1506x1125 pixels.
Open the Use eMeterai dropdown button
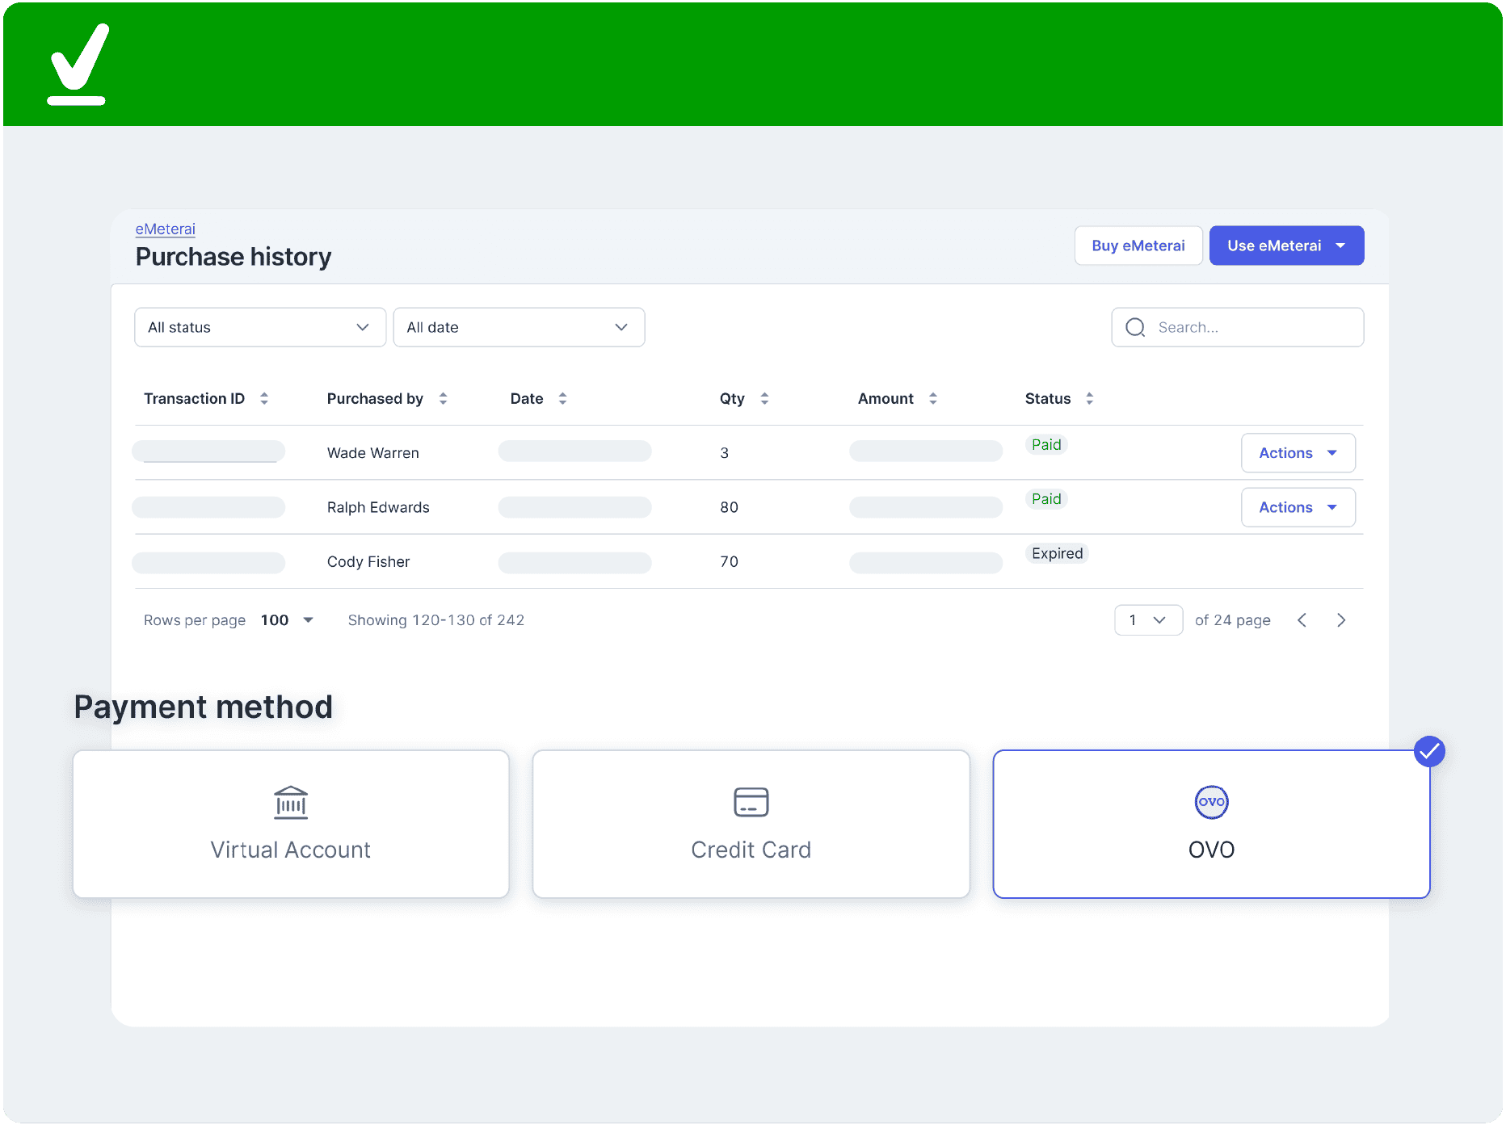coord(1286,246)
